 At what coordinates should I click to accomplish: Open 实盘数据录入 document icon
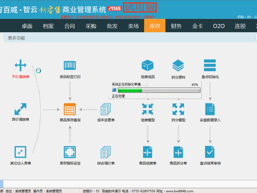(210, 109)
